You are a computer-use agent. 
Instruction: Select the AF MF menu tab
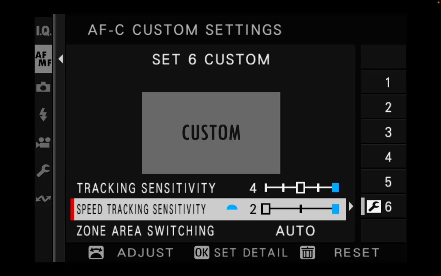pos(43,59)
